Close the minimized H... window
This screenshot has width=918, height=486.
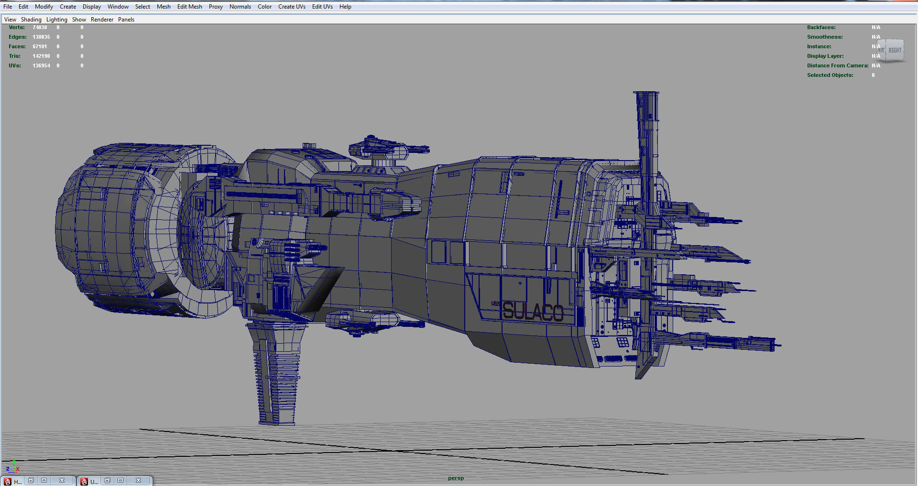click(x=62, y=480)
